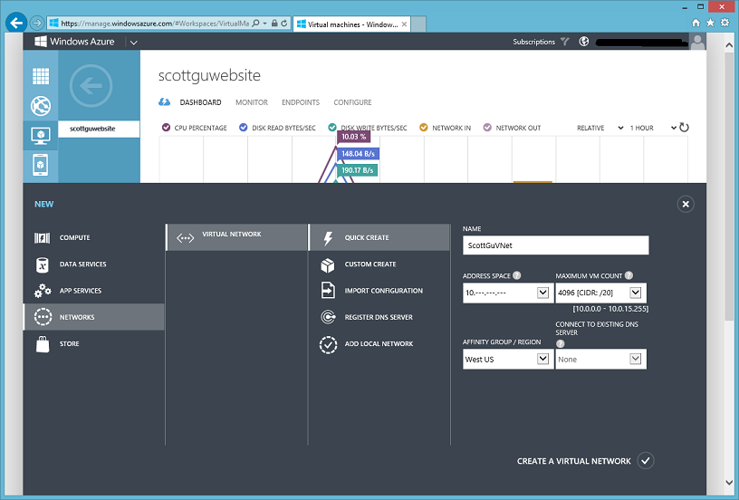
Task: Switch to the Endpoints tab
Action: tap(301, 102)
